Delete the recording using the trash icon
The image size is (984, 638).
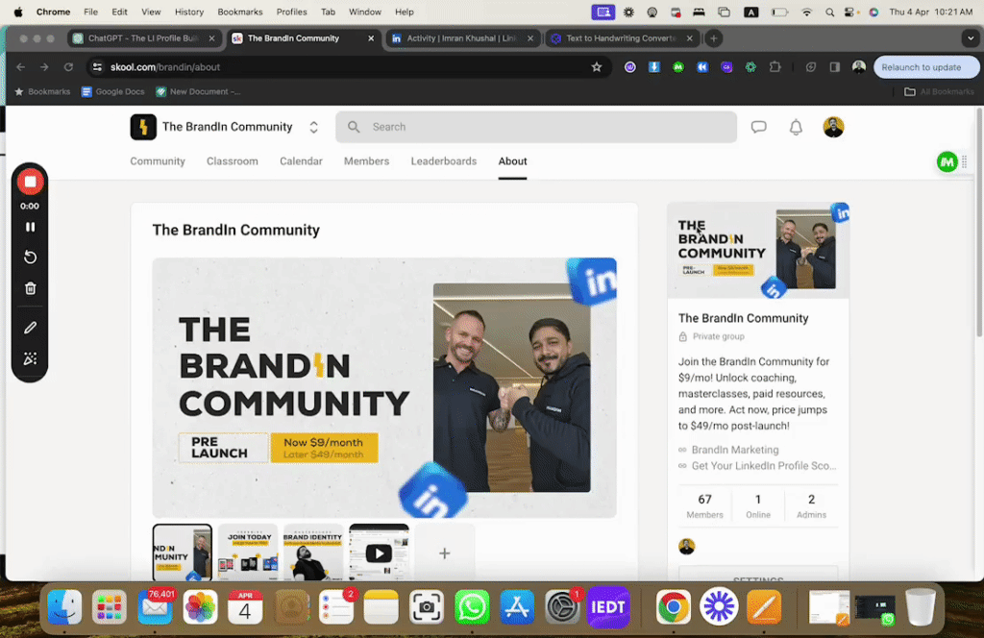(29, 288)
